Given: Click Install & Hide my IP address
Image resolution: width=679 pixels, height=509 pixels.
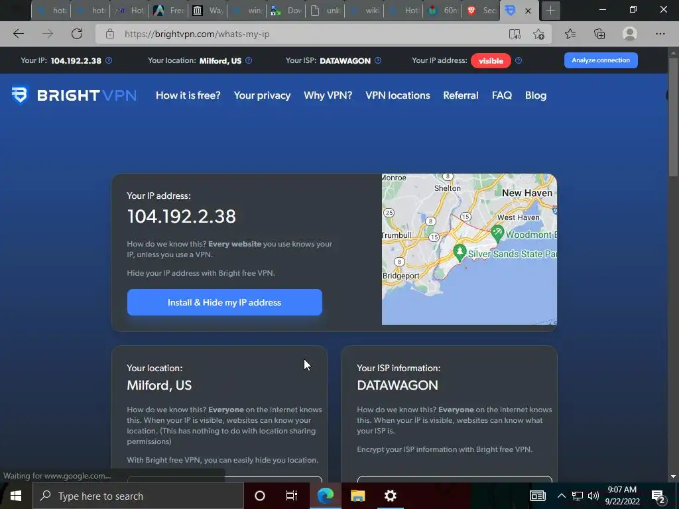Looking at the screenshot, I should (x=224, y=302).
